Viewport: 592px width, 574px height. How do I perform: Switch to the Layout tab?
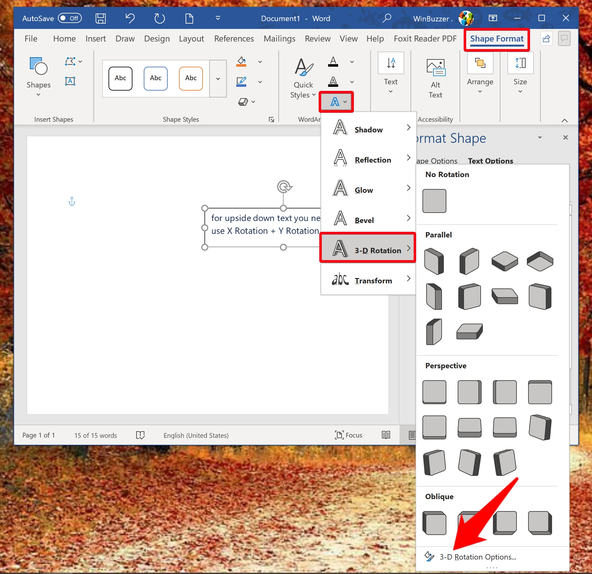[191, 39]
